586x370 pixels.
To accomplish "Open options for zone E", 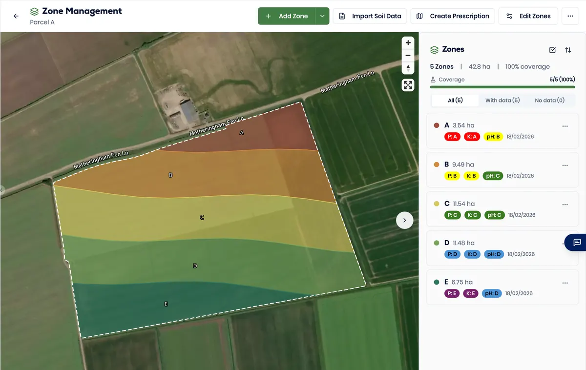I will pos(565,283).
